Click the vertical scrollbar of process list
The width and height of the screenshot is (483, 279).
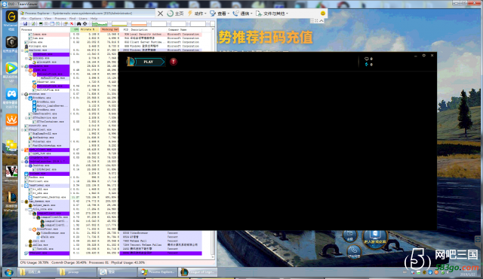[213, 141]
